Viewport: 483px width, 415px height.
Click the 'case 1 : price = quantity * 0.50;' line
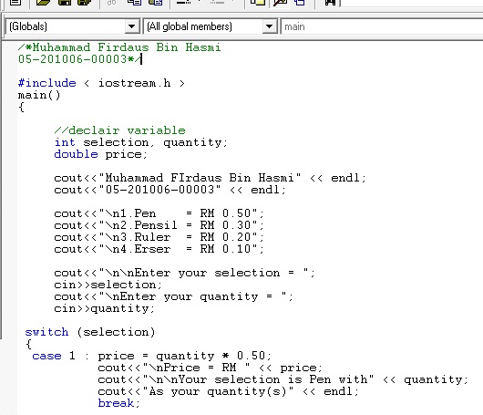[152, 356]
